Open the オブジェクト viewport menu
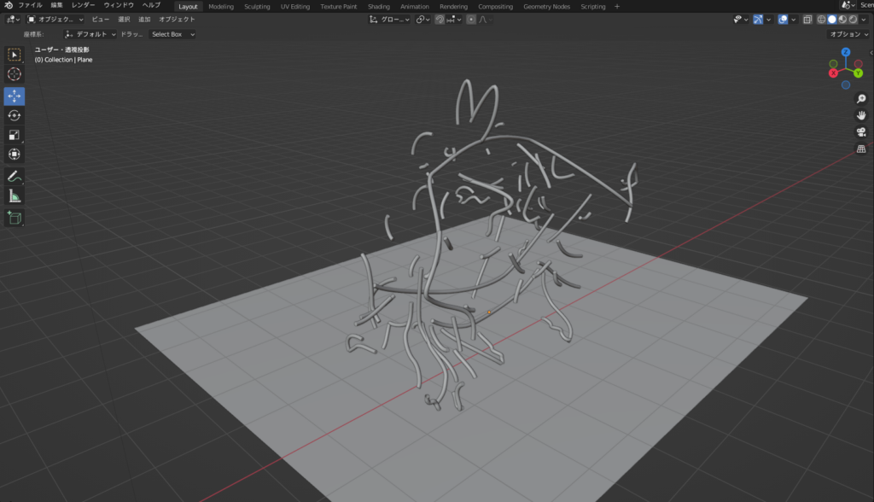874x502 pixels. [x=177, y=20]
